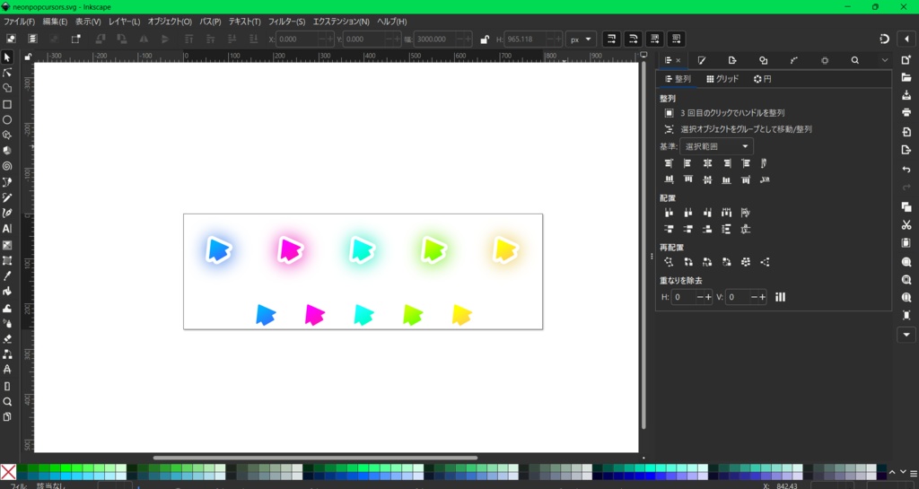
Task: Click Select all objects icon in toolbar
Action: pos(11,39)
